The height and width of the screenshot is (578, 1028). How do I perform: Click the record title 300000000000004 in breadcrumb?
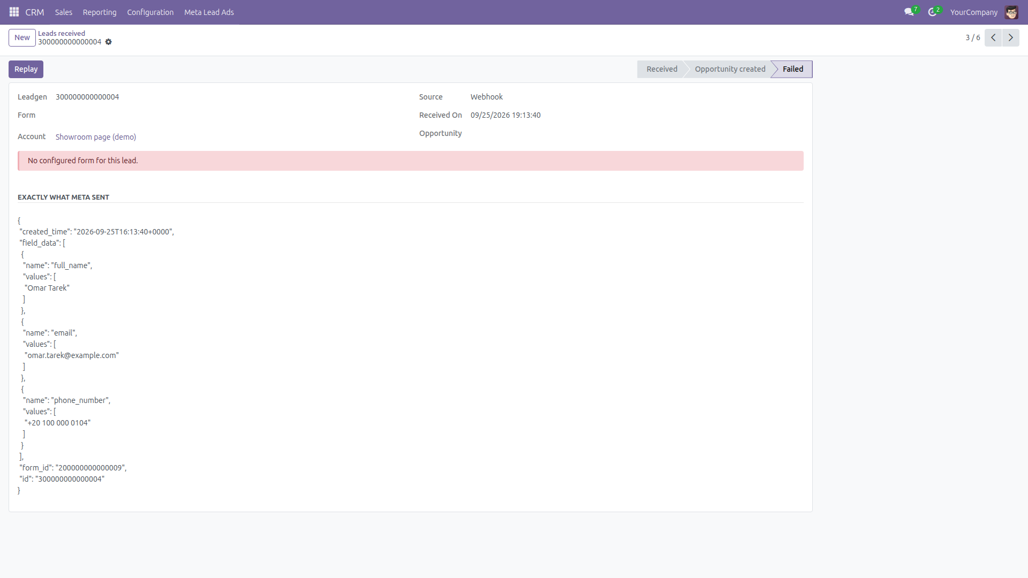click(70, 42)
